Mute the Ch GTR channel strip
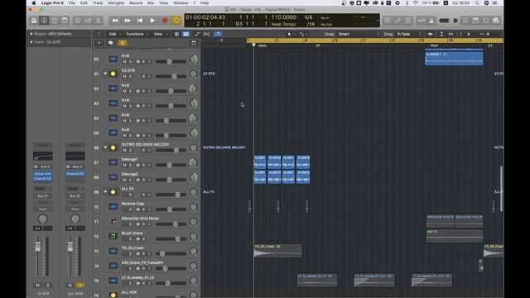 tap(37, 285)
